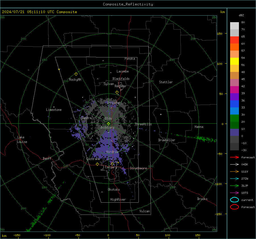Click the white 04DK arrow legend icon
The image size is (256, 239).
(234, 165)
